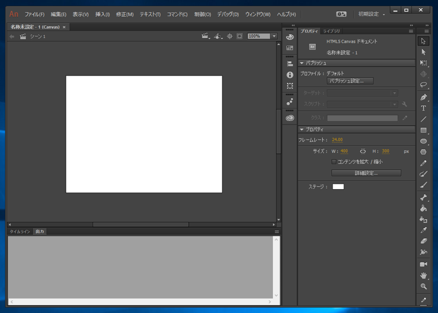Image resolution: width=438 pixels, height=313 pixels.
Task: Click the sync settings icon in menu bar
Action: point(341,14)
